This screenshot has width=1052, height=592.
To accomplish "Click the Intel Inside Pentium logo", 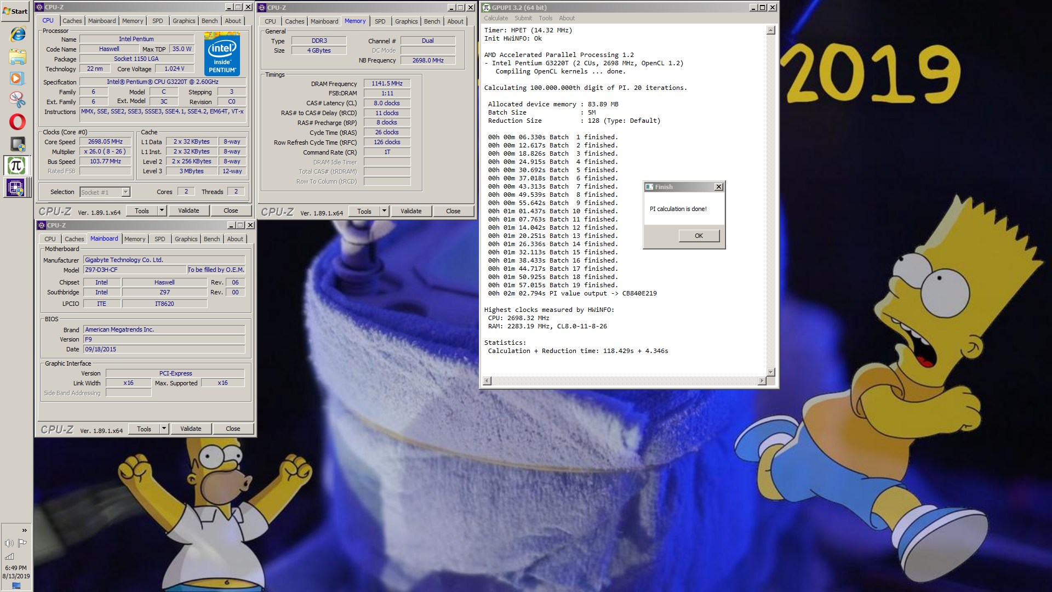I will tap(222, 53).
